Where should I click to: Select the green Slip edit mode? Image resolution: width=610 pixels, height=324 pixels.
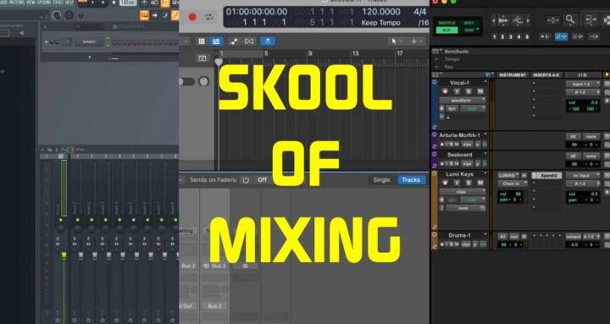[x=446, y=30]
